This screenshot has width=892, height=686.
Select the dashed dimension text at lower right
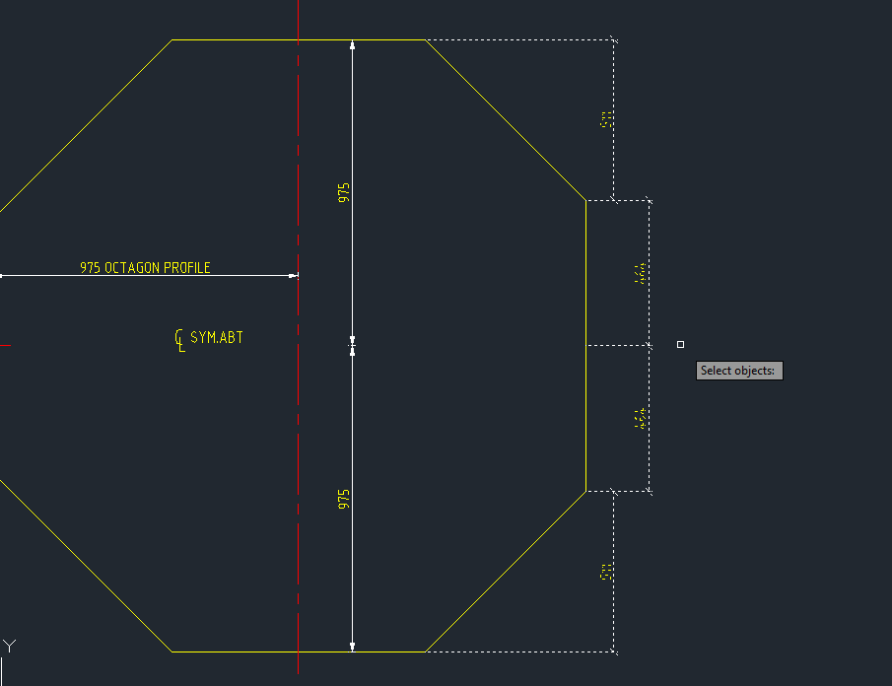coord(606,572)
